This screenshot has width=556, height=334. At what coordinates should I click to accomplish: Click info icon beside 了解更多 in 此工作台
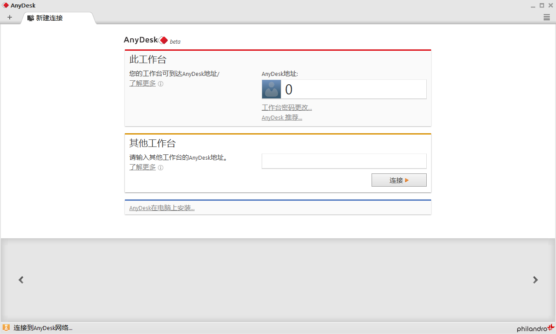point(161,84)
